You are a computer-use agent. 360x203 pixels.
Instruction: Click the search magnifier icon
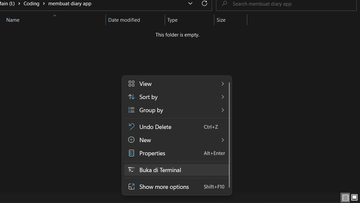224,4
